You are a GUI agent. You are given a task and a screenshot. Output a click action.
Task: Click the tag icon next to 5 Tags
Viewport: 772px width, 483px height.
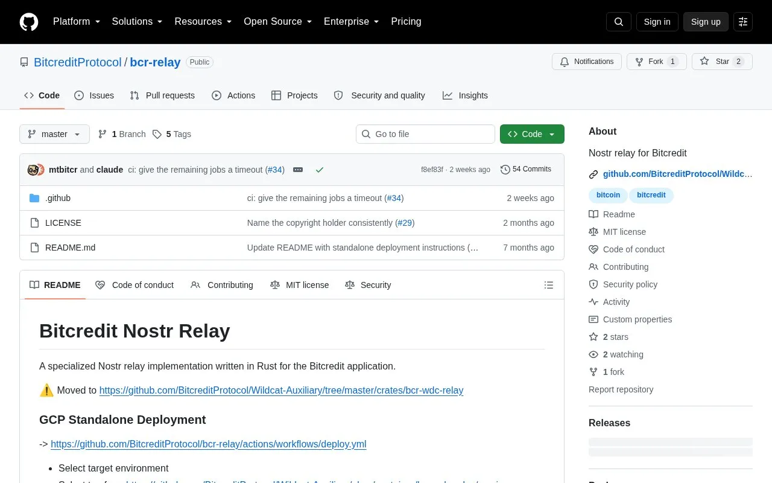pos(157,134)
